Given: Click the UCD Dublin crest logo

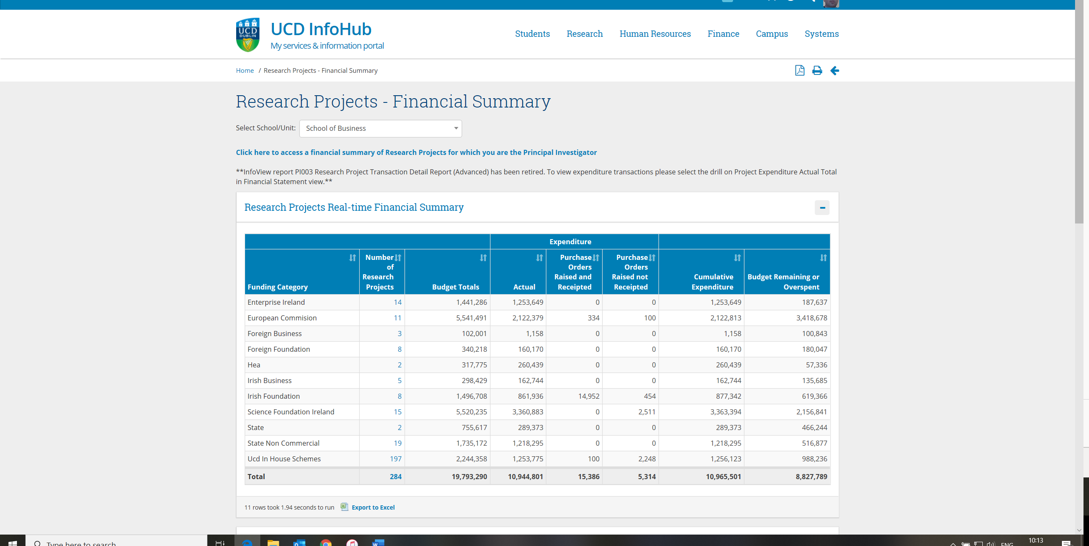Looking at the screenshot, I should click(248, 35).
